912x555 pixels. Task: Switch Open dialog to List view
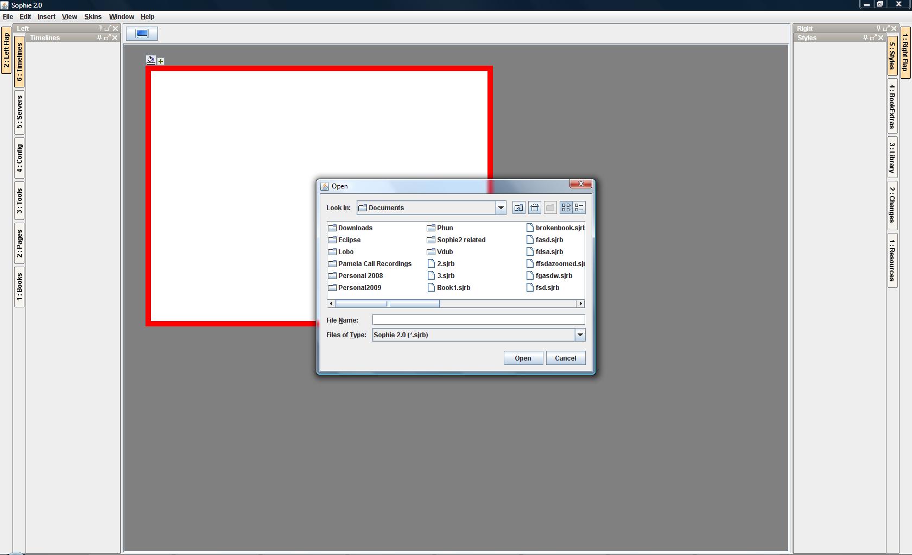pos(566,207)
